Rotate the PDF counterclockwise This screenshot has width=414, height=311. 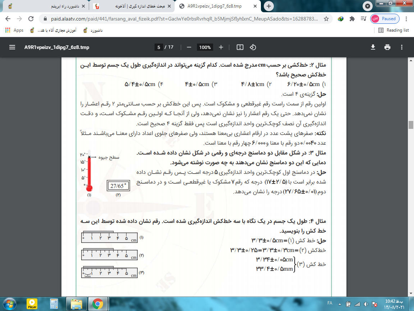tap(253, 48)
